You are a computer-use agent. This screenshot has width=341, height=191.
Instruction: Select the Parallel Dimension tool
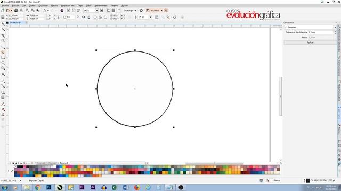pos(3,81)
